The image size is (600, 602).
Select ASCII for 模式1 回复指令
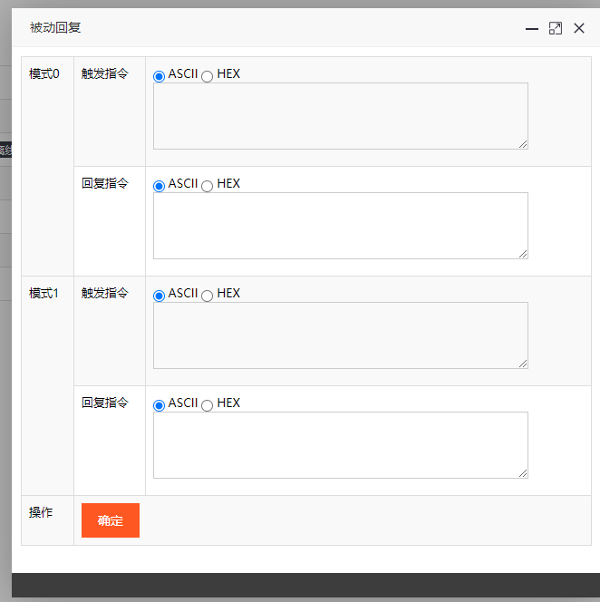point(159,405)
